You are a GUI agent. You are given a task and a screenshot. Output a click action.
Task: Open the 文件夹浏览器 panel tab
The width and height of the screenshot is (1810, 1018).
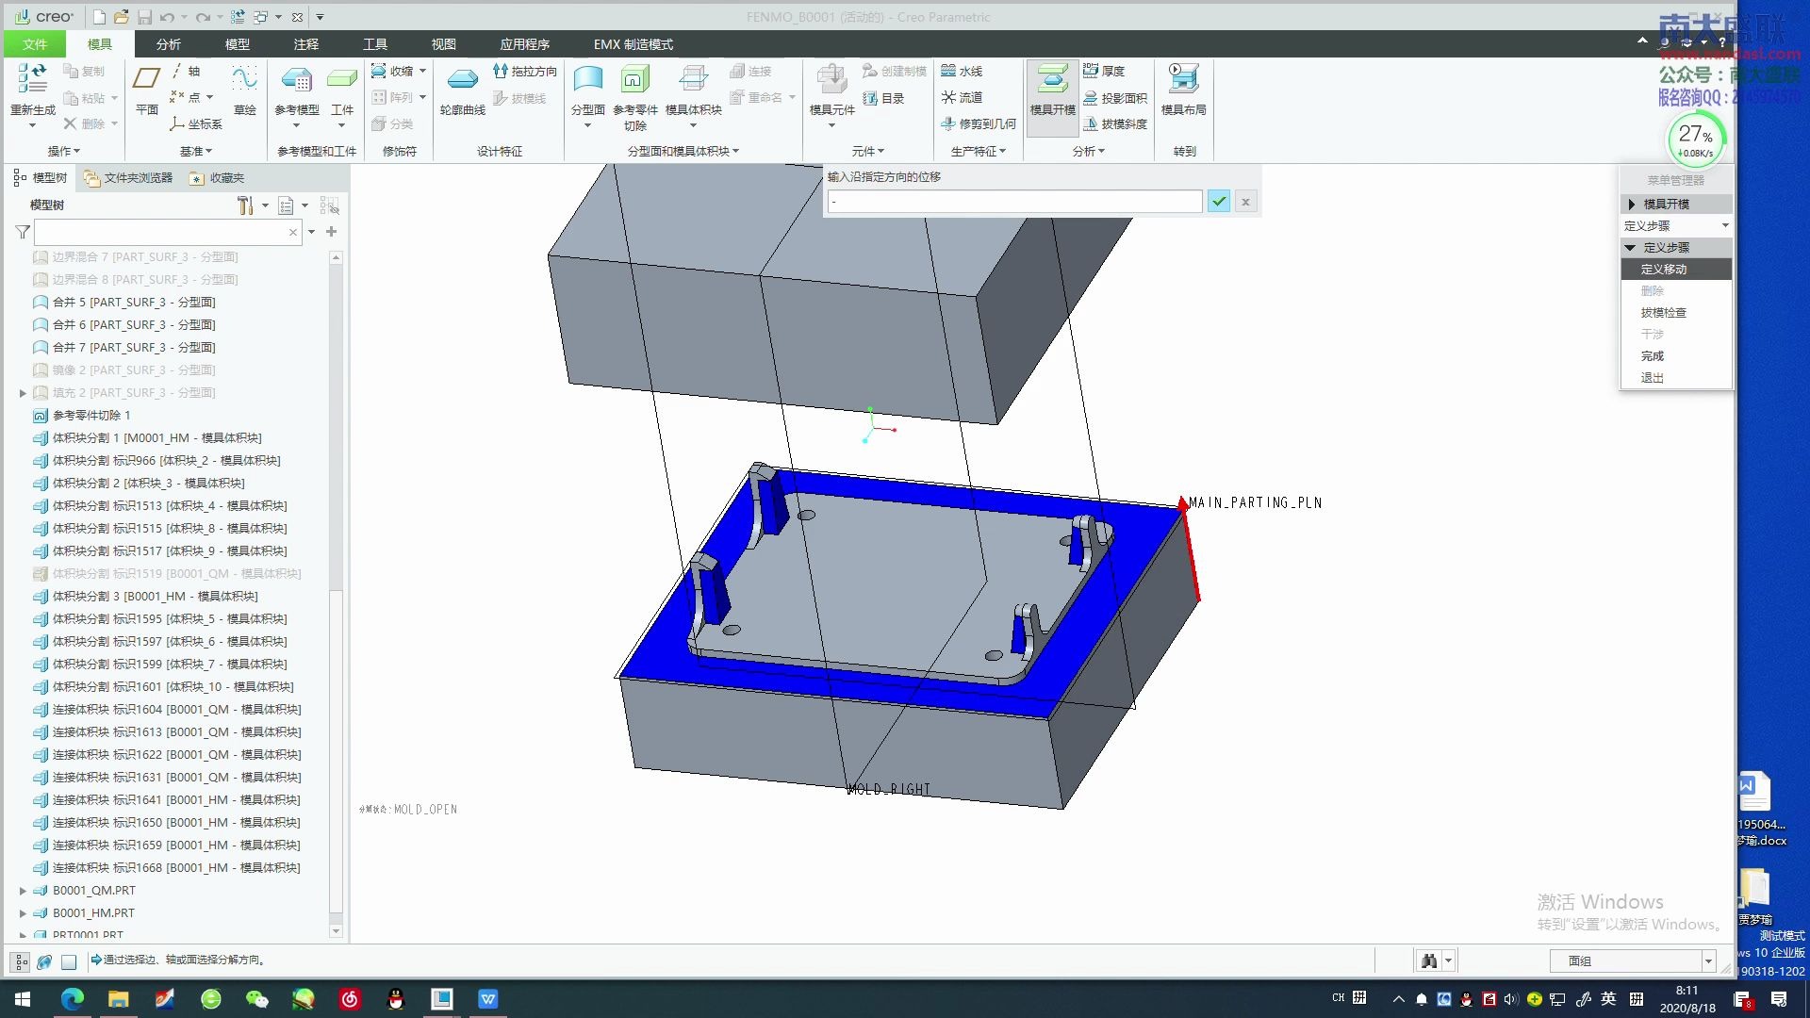pyautogui.click(x=128, y=178)
